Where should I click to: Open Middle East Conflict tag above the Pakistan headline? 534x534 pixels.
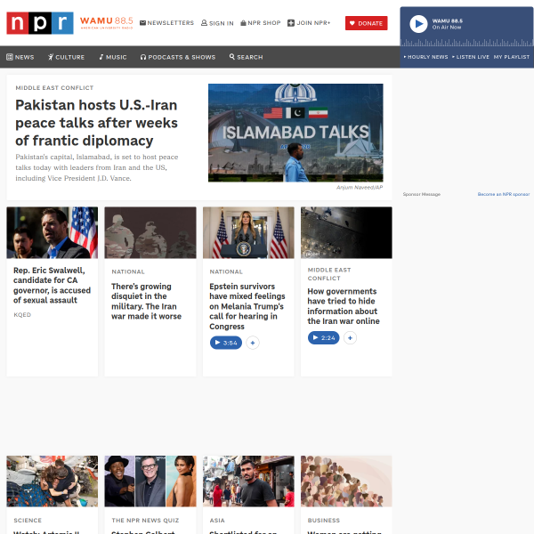(x=54, y=88)
